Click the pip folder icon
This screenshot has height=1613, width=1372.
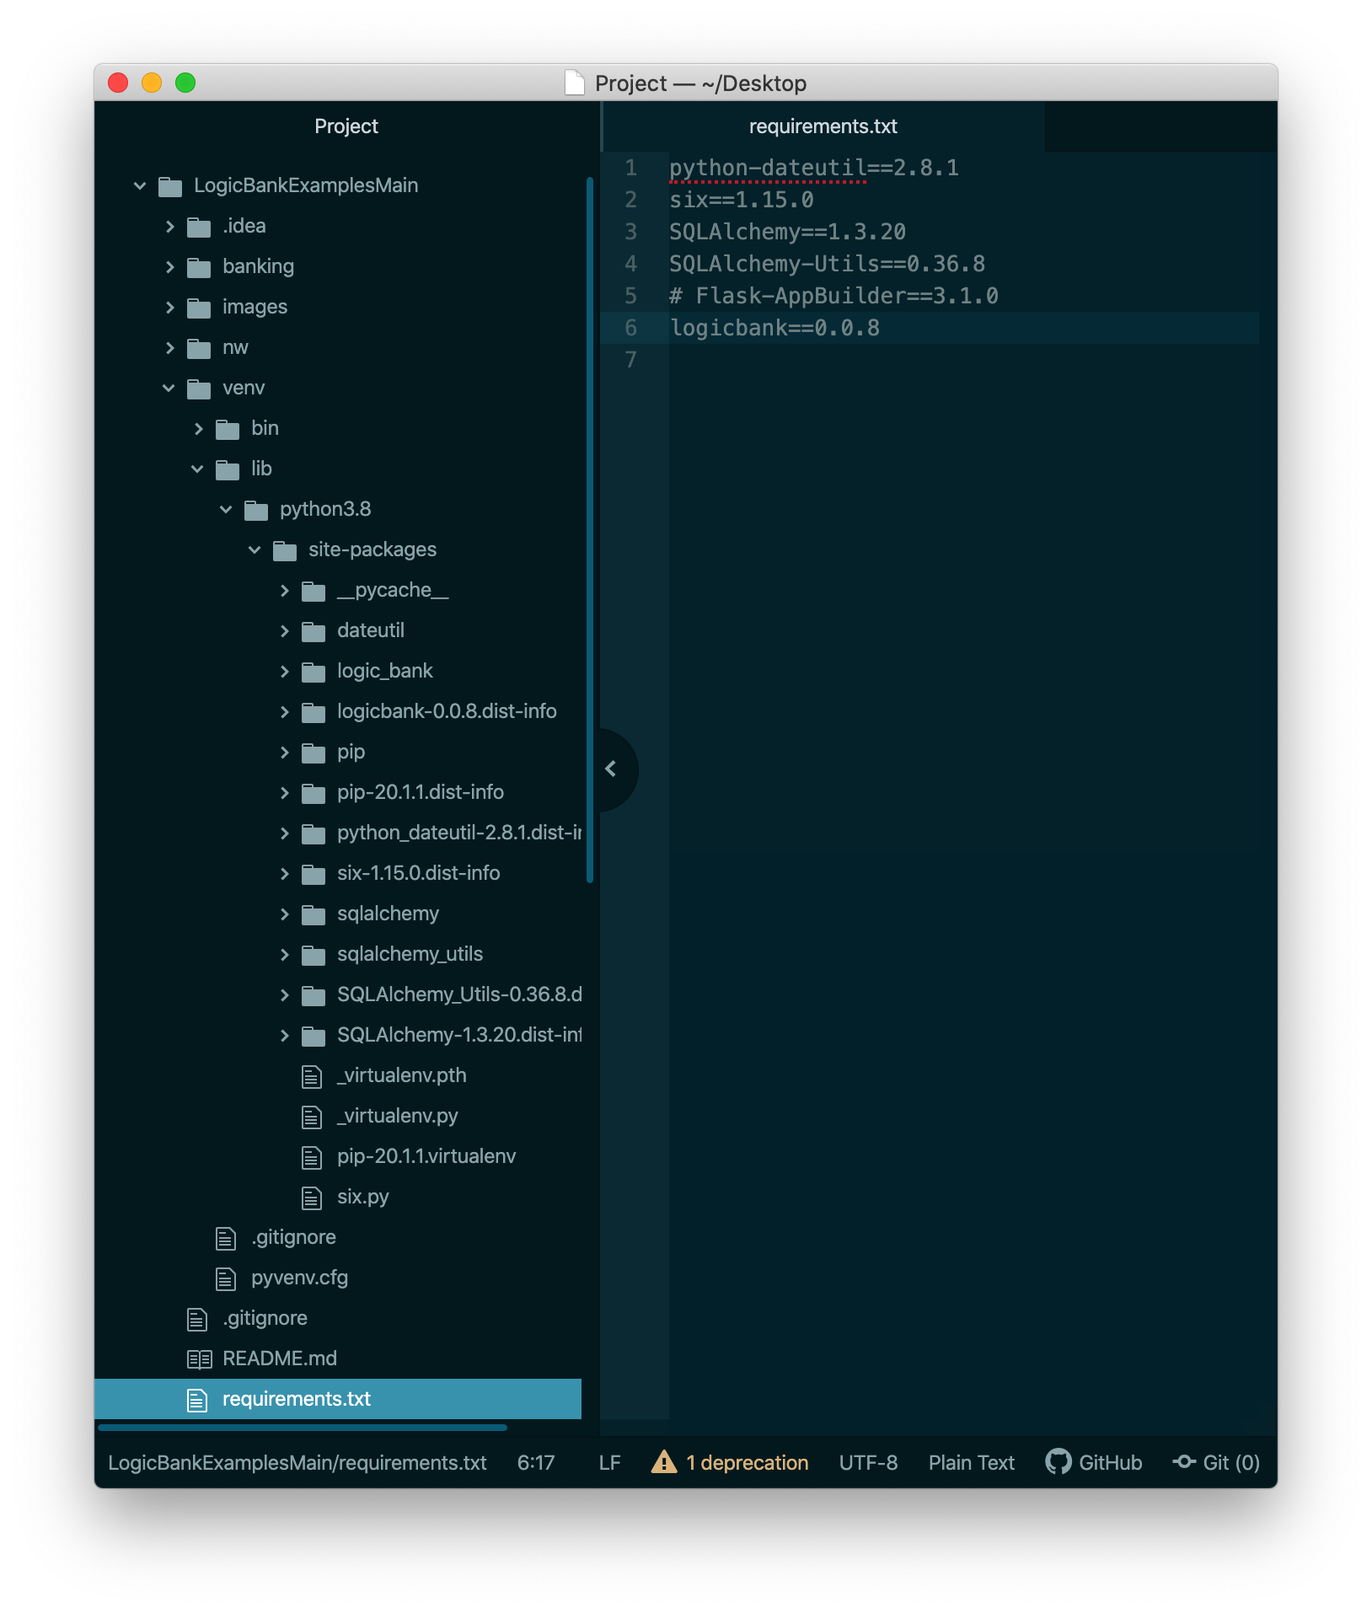314,753
